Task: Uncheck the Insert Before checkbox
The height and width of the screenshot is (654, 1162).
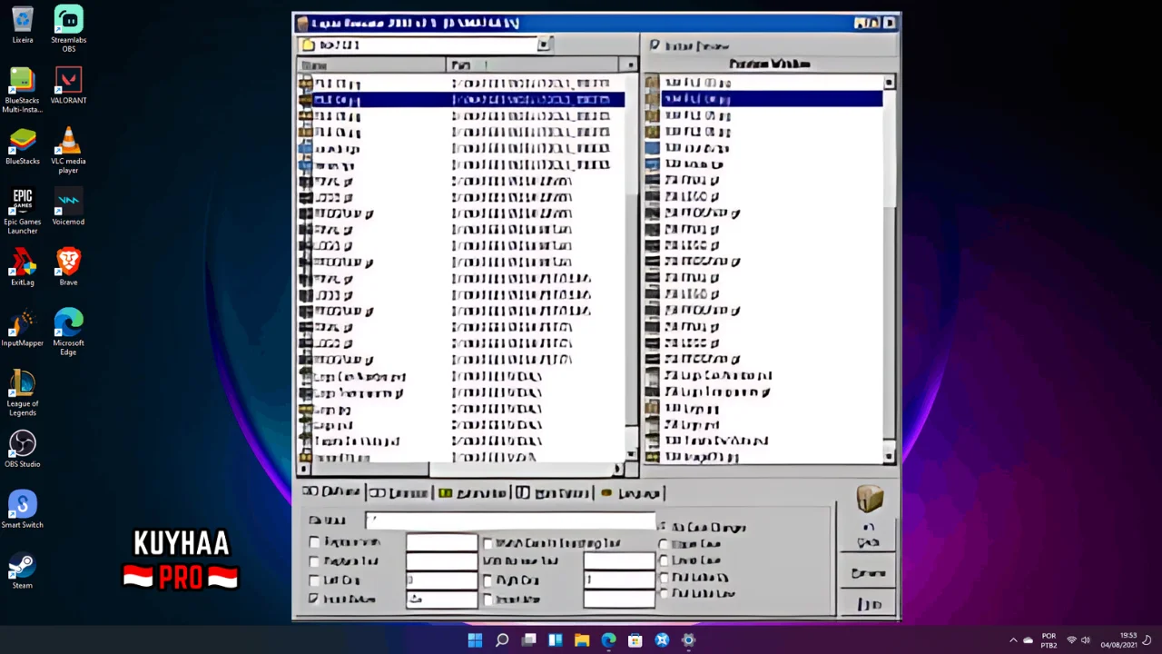Action: [x=315, y=599]
